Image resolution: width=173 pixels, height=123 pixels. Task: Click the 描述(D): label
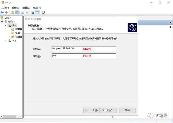tap(37, 56)
